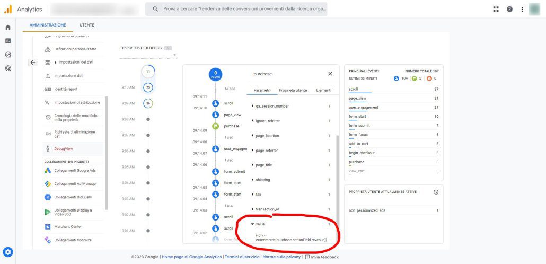Viewport: 546px width, 264px height.
Task: Open the Help question mark icon
Action: coord(509,9)
